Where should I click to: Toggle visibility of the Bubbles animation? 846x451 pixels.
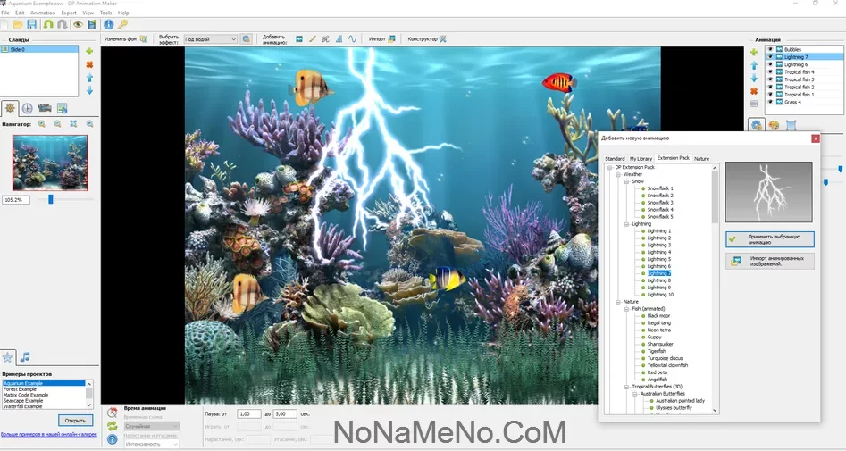[x=770, y=49]
